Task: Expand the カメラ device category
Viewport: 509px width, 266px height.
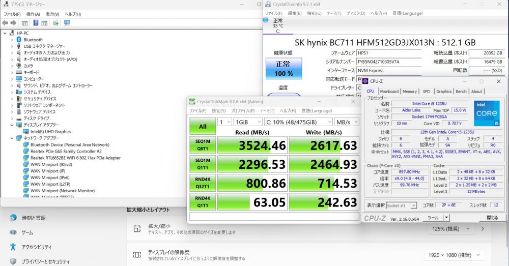Action: click(x=12, y=66)
